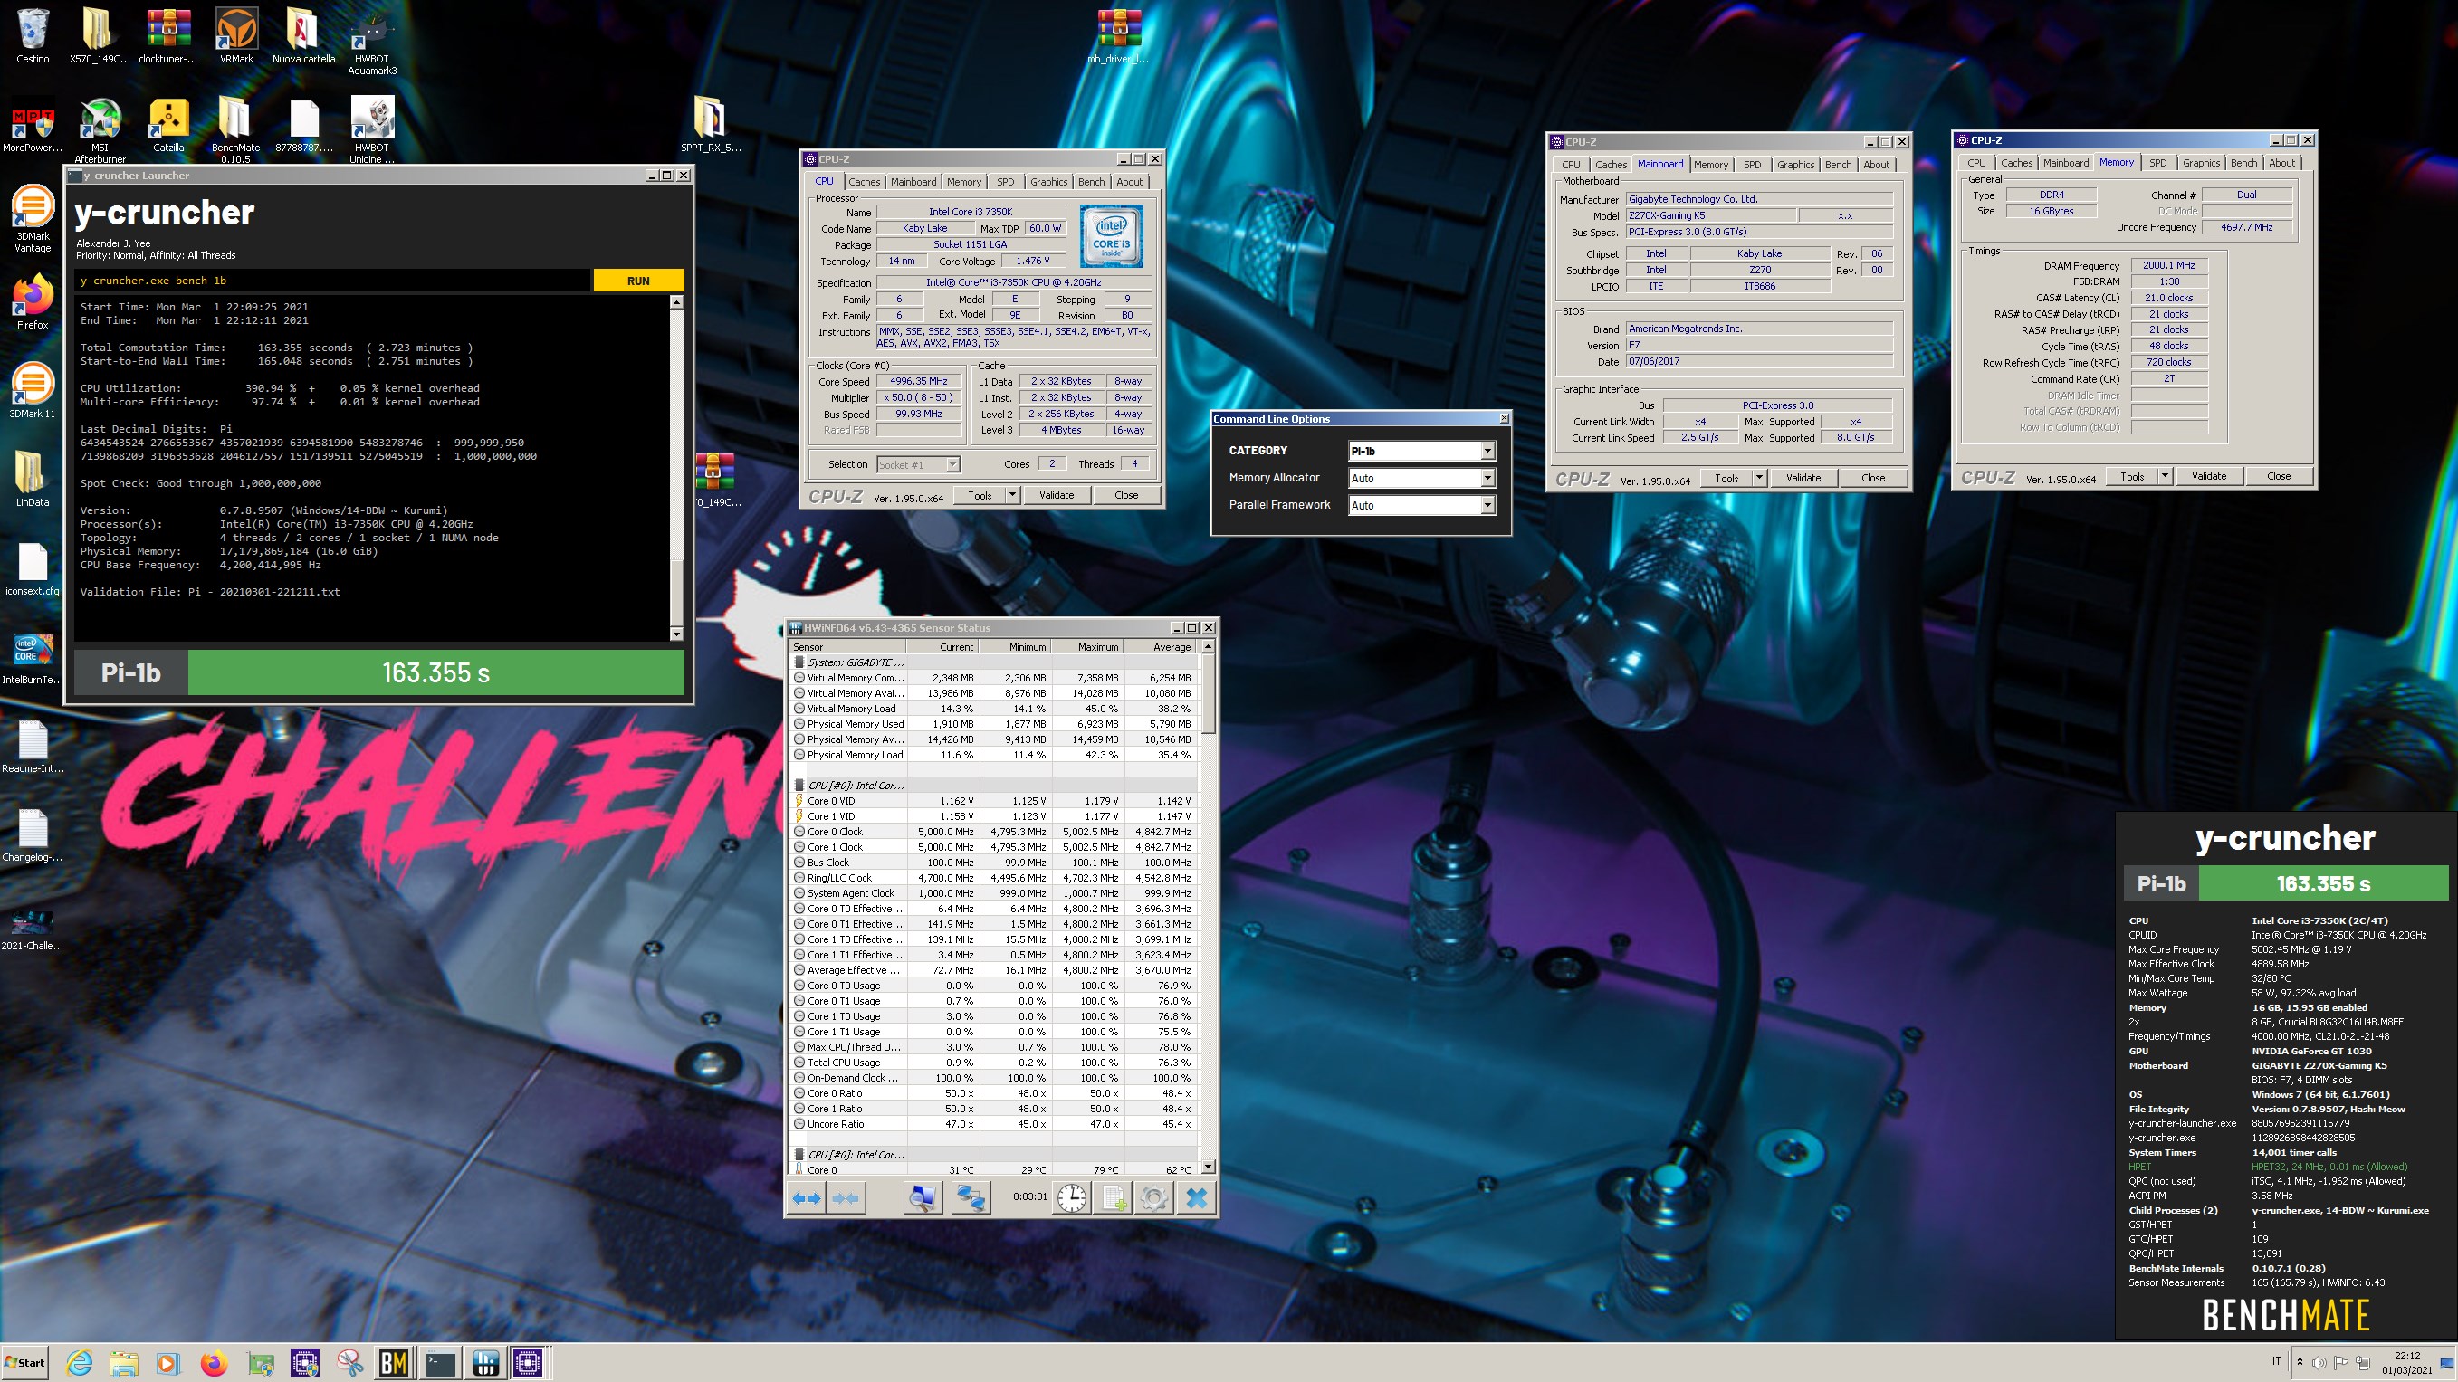Open the HWiNFO system summary magnifier icon

pyautogui.click(x=923, y=1198)
